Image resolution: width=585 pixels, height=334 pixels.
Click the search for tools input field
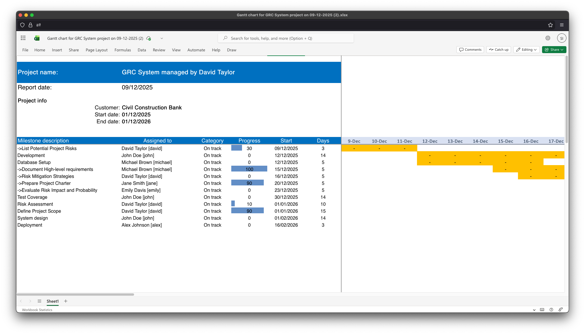[286, 38]
